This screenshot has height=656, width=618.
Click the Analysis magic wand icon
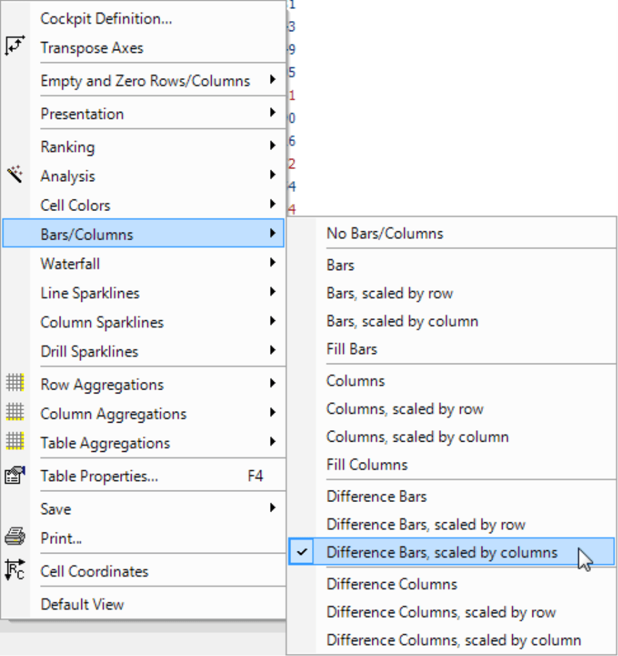point(15,174)
